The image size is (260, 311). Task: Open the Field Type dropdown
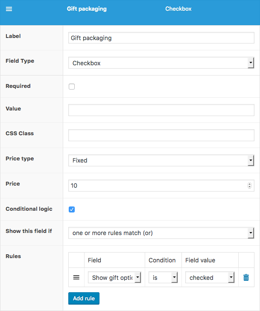(x=161, y=63)
